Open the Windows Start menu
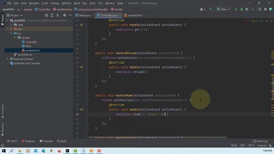The image size is (274, 154). coord(4,151)
